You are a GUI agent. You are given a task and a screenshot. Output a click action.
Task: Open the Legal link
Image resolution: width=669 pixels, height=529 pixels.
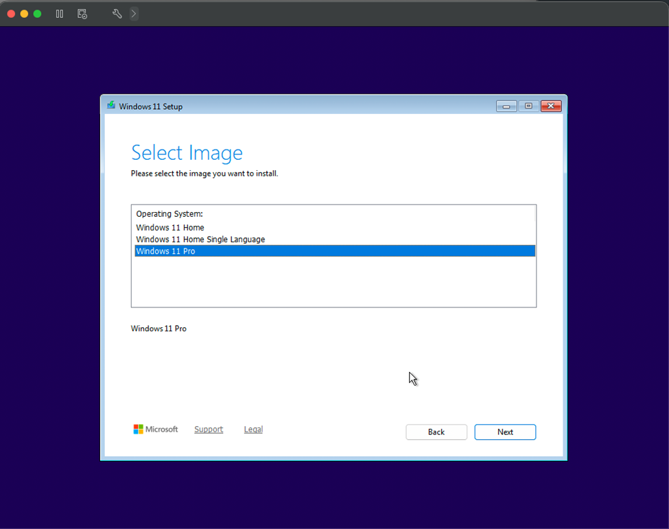[253, 430]
